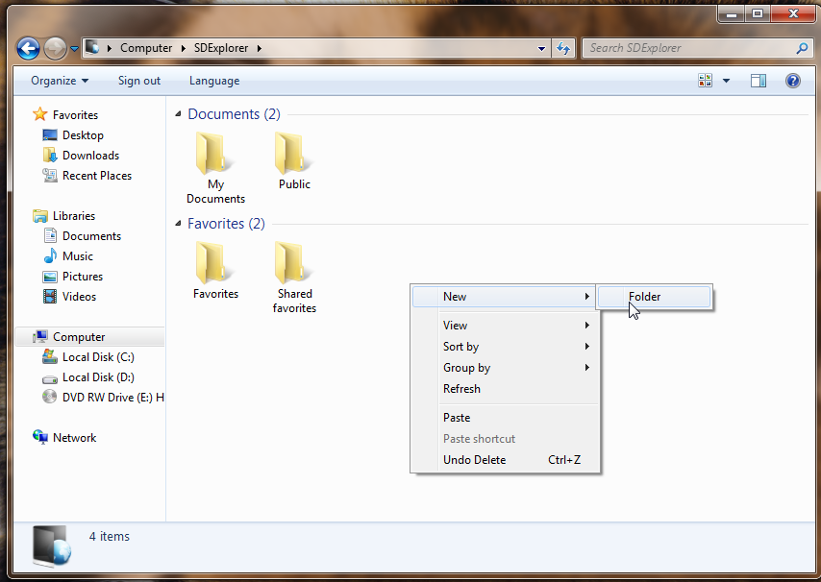Select Computer in the address breadcrumb

coord(146,48)
